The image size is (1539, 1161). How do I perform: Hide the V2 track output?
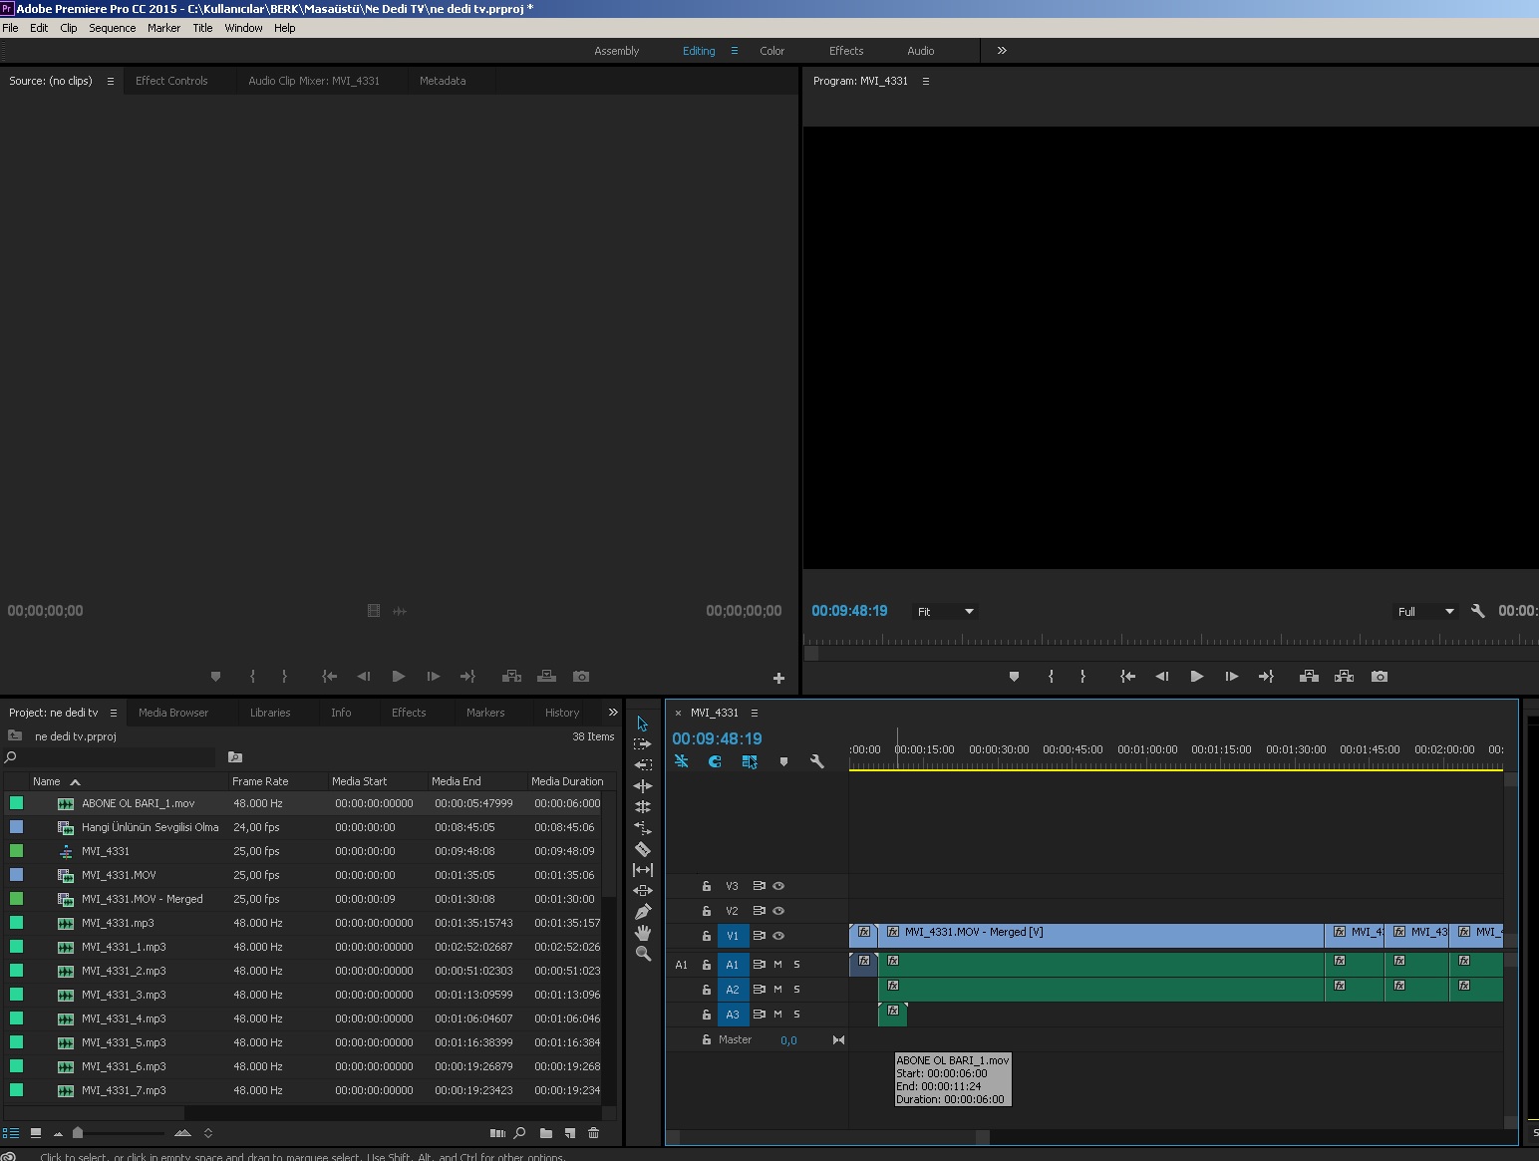(x=779, y=911)
